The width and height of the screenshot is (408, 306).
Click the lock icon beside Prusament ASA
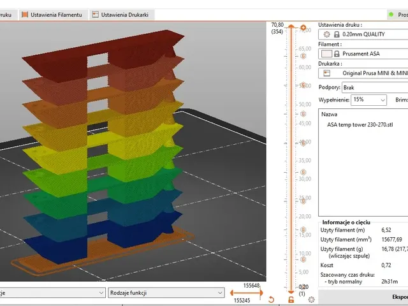tap(337, 54)
